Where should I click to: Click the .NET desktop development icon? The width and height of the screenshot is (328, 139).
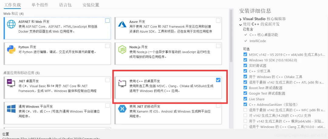11,83
